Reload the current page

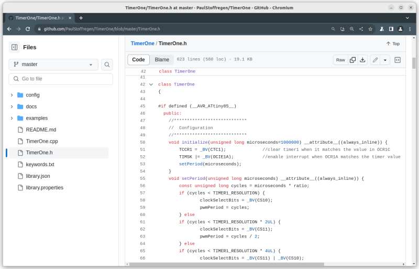tap(28, 29)
